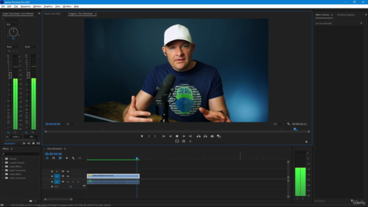The image size is (368, 207).
Task: Toggle global FX mute below transport controls
Action: [x=190, y=141]
